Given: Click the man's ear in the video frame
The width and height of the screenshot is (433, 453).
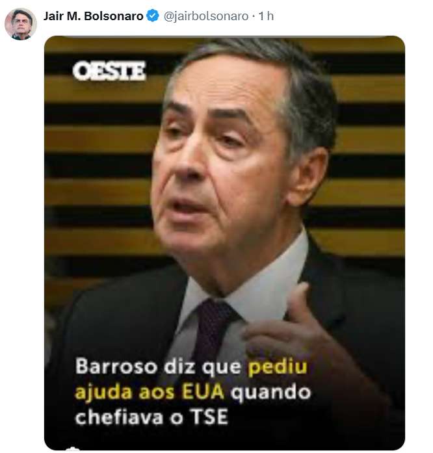Looking at the screenshot, I should pos(309,176).
